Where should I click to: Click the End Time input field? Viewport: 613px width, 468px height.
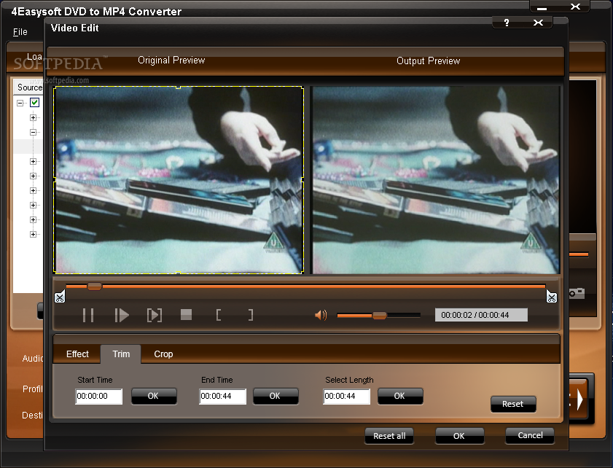click(x=222, y=397)
